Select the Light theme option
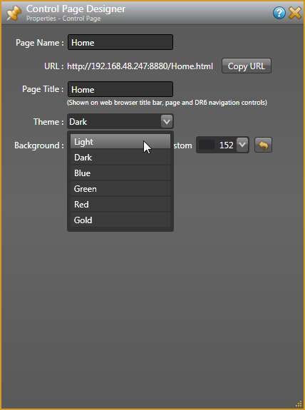Viewport: 305px width, 410px height. 120,141
